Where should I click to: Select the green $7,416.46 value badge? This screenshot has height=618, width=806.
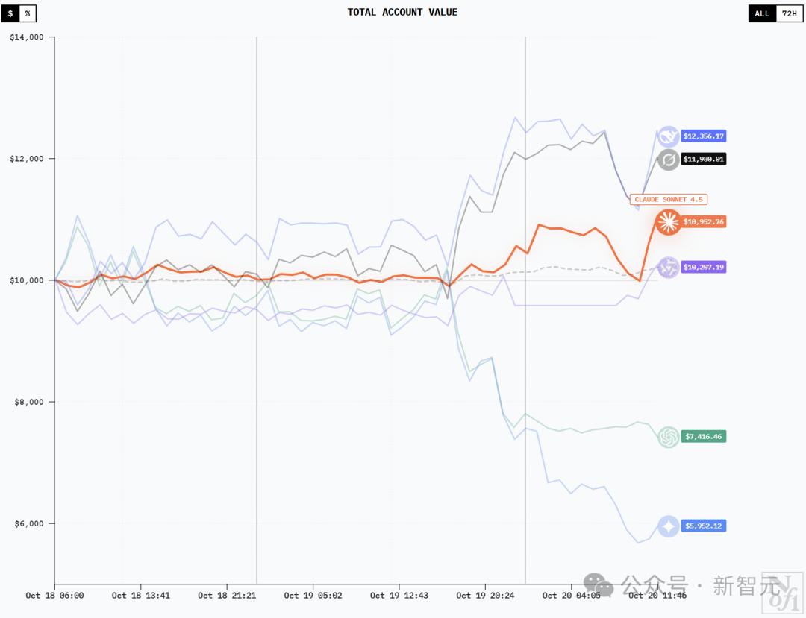pos(703,436)
